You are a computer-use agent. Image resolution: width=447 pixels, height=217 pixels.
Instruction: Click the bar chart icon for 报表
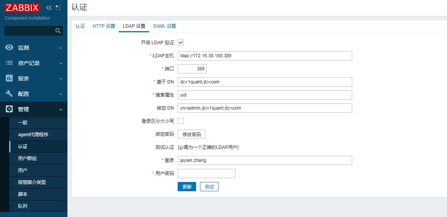(9, 78)
